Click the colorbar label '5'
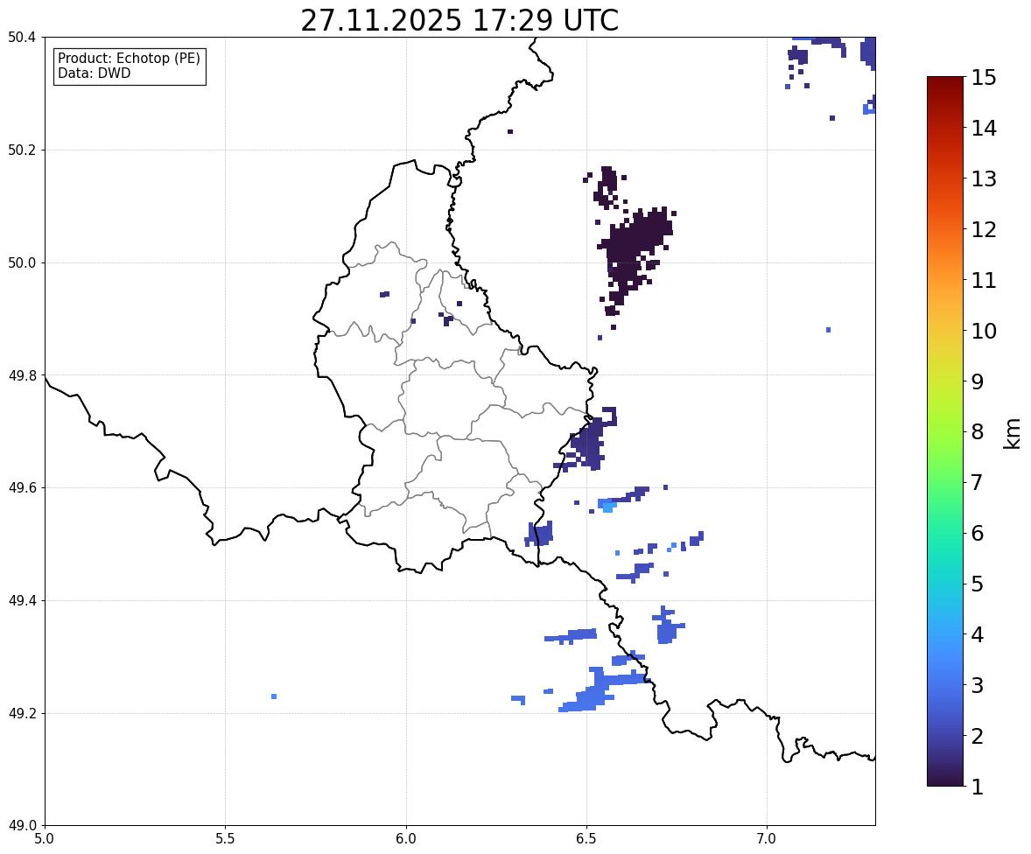 (x=977, y=584)
